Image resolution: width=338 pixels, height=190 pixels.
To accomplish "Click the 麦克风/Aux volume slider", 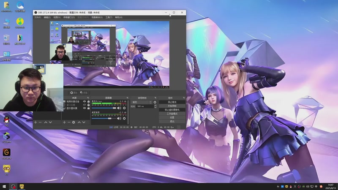I will 104,108.
